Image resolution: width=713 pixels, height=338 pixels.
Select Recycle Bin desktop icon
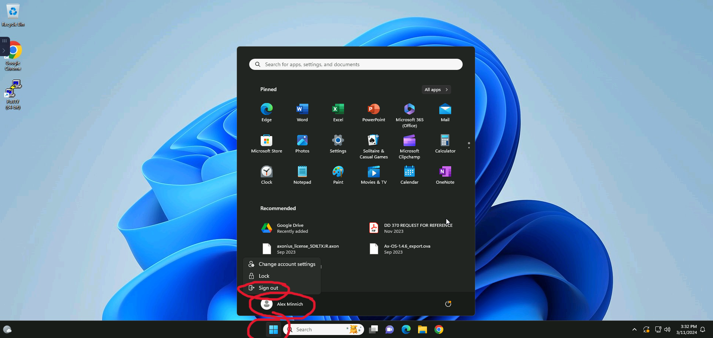tap(13, 16)
